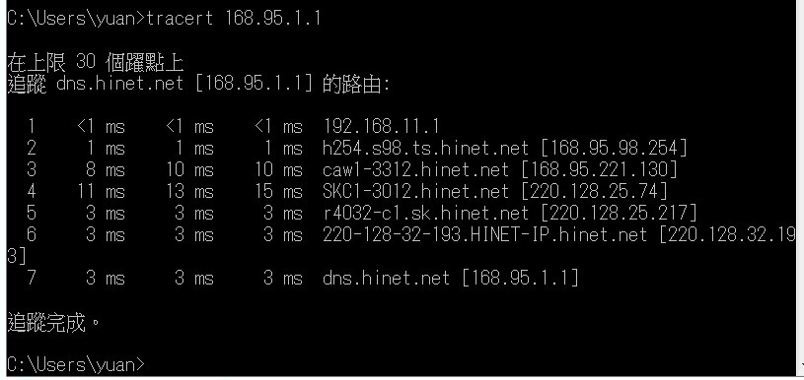Click the tracert 168.95.1.1 command text
This screenshot has width=804, height=380.
coord(233,19)
